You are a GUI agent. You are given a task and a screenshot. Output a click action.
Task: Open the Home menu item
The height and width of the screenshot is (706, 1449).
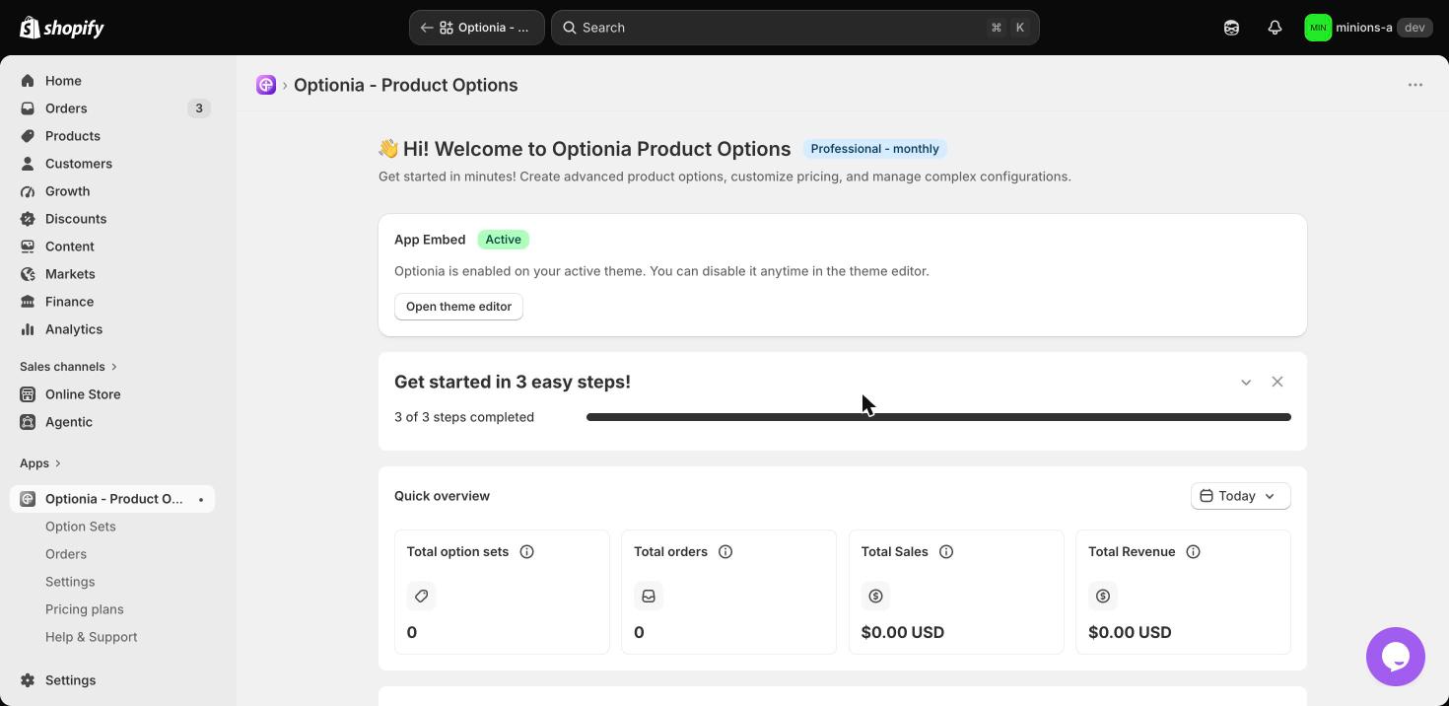[112, 81]
